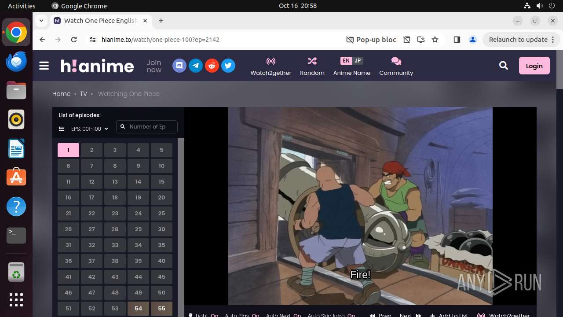Open Ubuntu Software from the dock

(16, 177)
